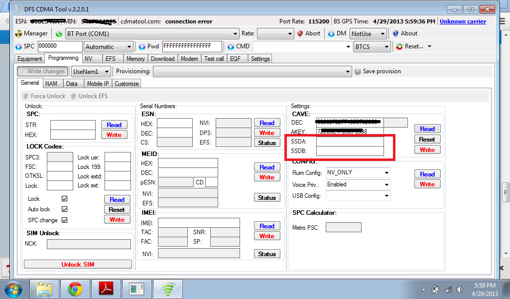Toggle the Lock checkbox

click(64, 199)
